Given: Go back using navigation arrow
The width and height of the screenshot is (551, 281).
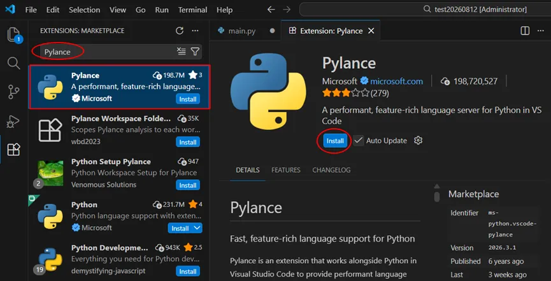Looking at the screenshot, I should [271, 10].
